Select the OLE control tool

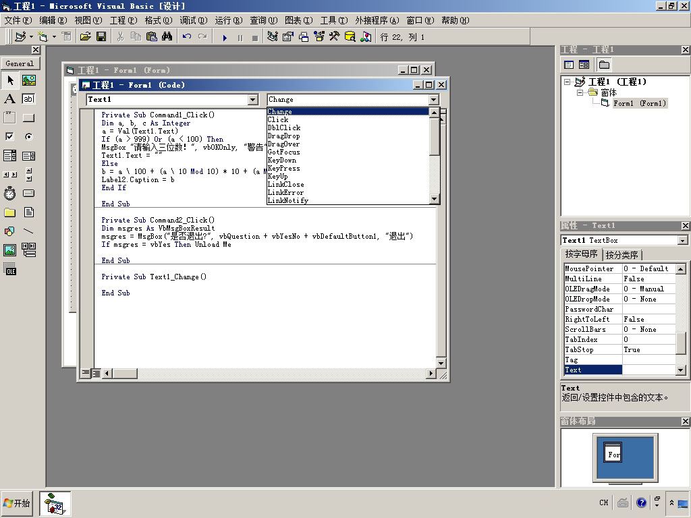(10, 268)
